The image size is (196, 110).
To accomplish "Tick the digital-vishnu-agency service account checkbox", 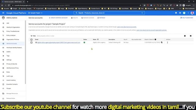I will (31, 42).
